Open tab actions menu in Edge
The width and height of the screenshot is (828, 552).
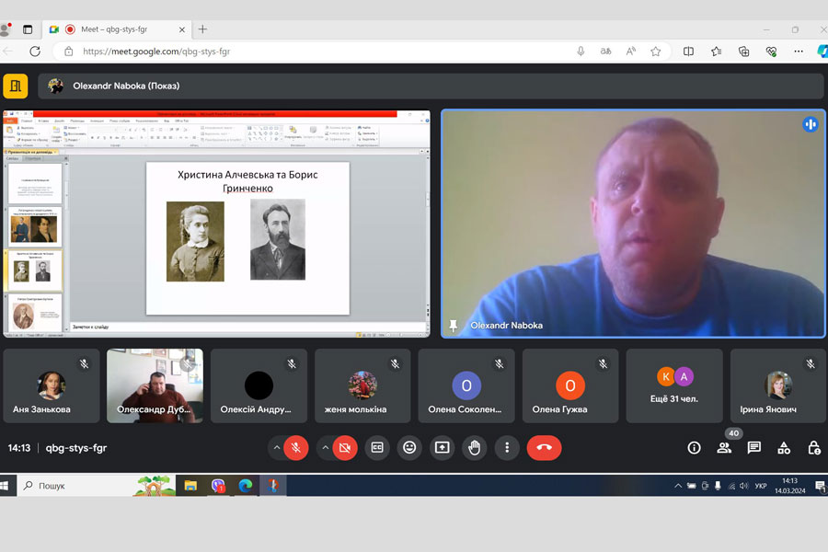pos(28,29)
